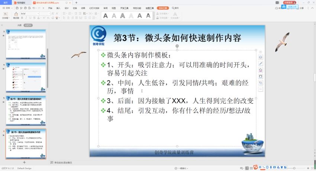Click the slide title 第3节 text
This screenshot has height=171, width=316.
177,38
